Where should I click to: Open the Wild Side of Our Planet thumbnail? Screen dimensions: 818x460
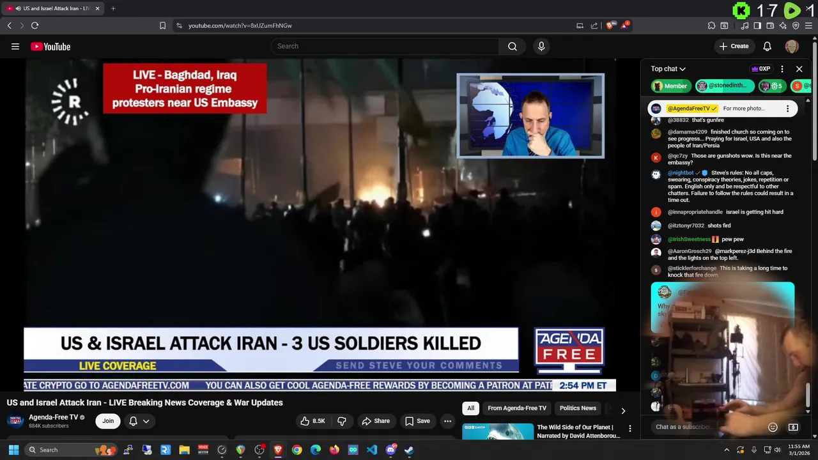[x=498, y=431]
